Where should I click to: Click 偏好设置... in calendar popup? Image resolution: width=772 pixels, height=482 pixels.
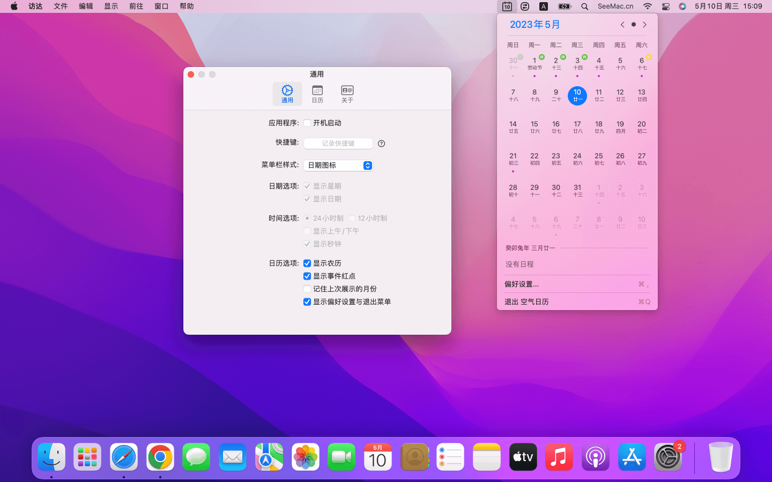522,284
